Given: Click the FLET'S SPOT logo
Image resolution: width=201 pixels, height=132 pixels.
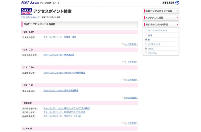Looking at the screenshot, I should coord(27,11).
